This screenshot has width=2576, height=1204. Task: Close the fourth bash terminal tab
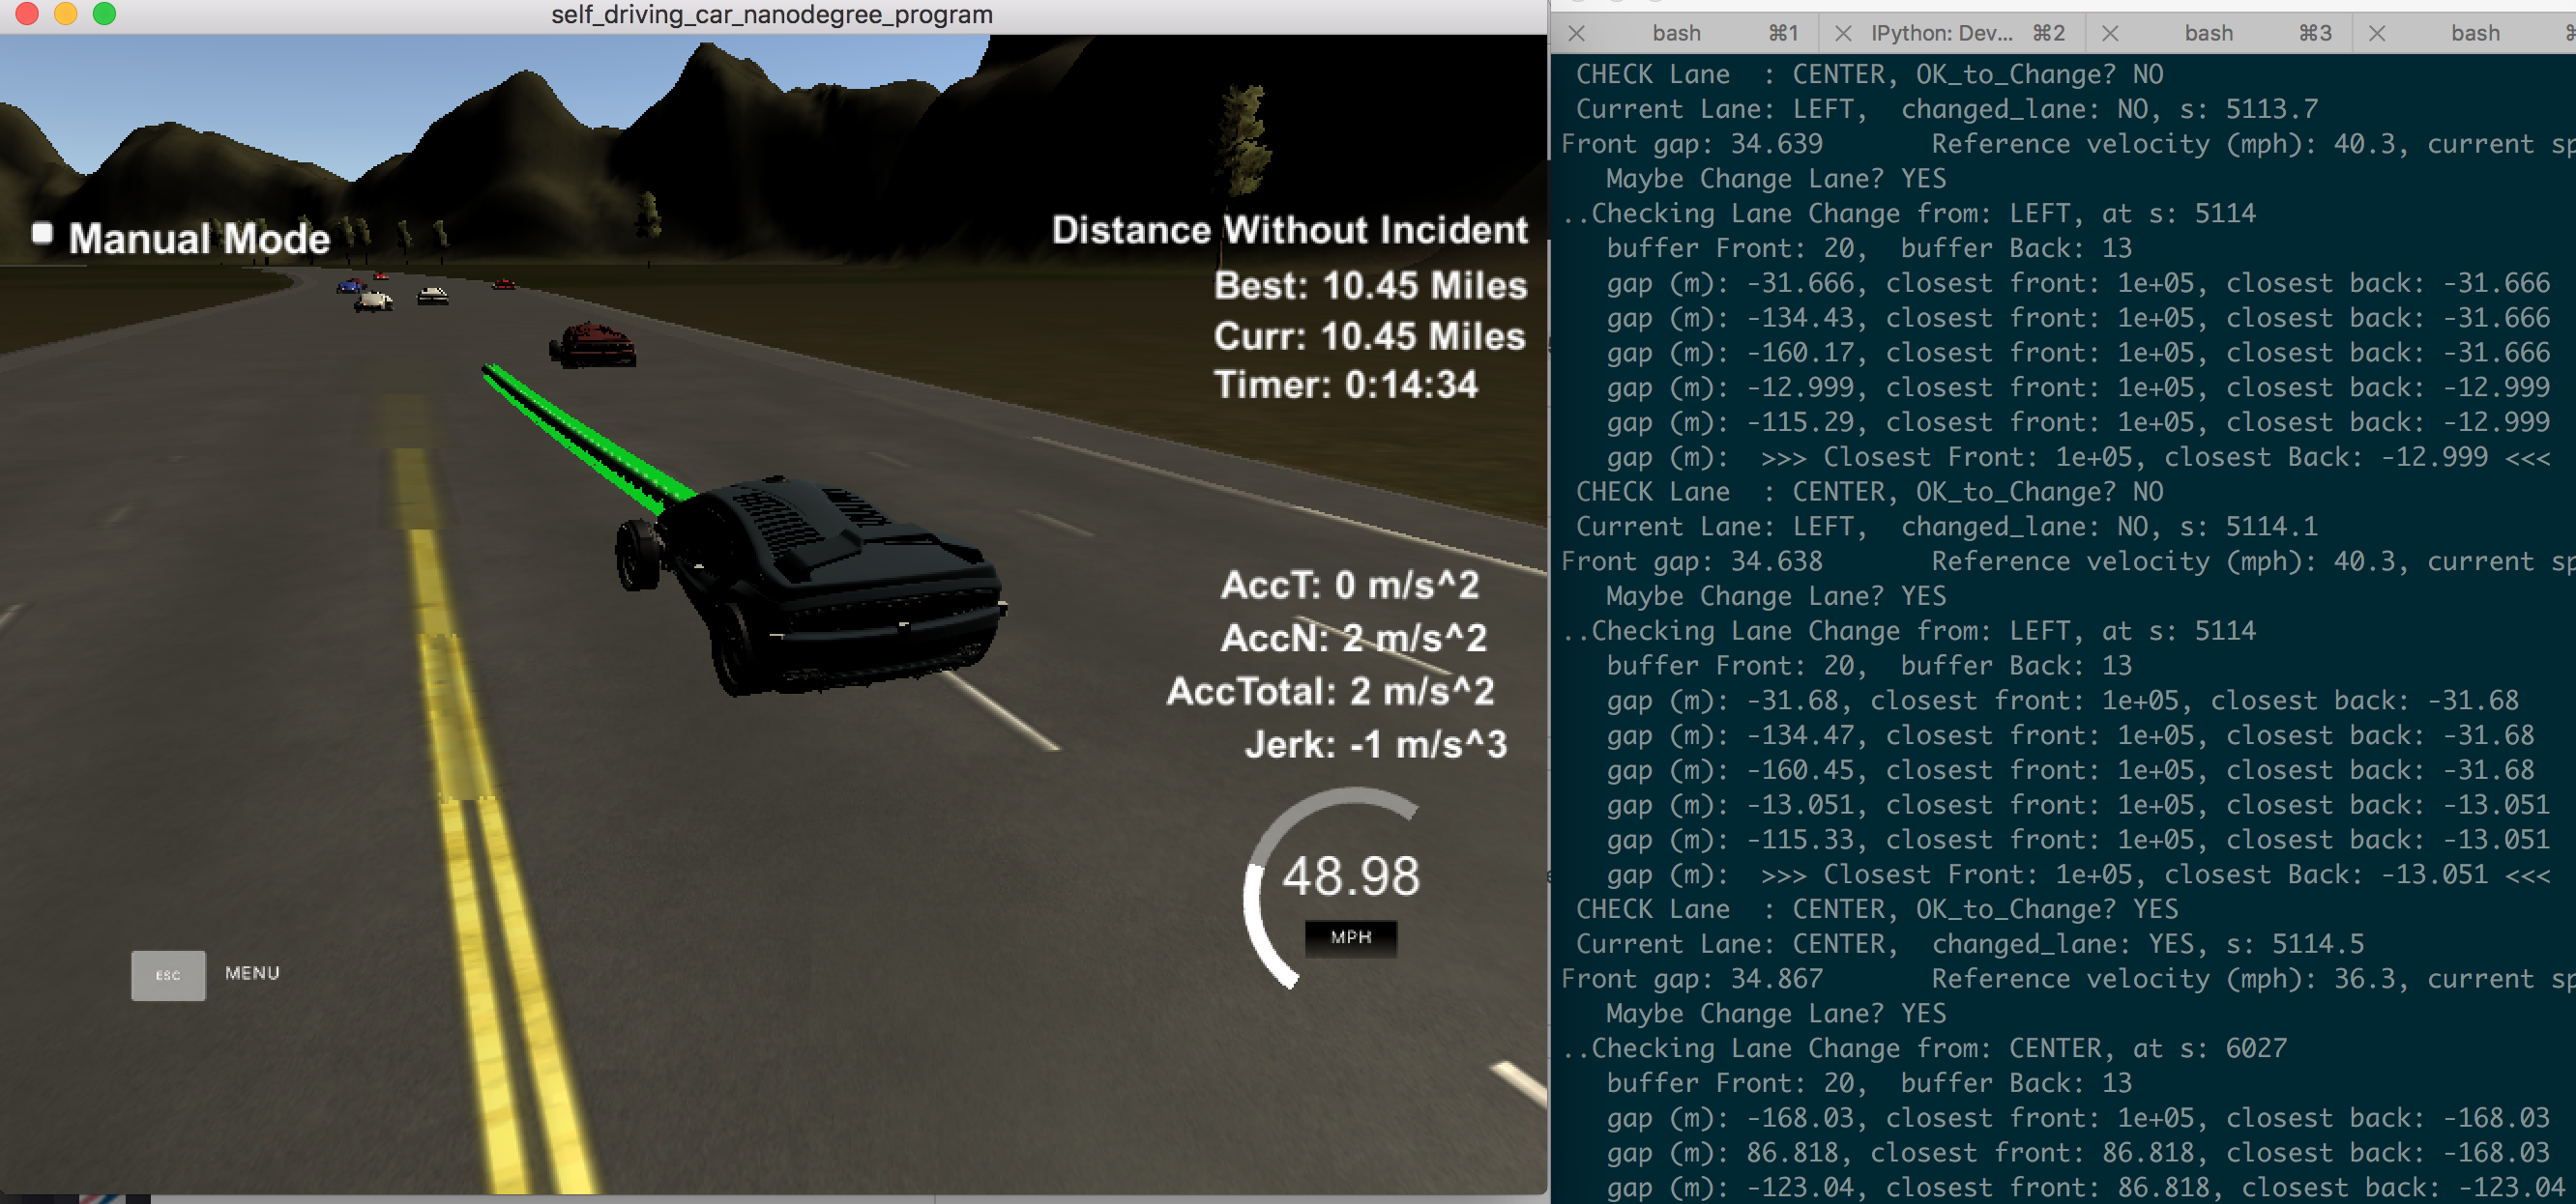click(x=2377, y=33)
